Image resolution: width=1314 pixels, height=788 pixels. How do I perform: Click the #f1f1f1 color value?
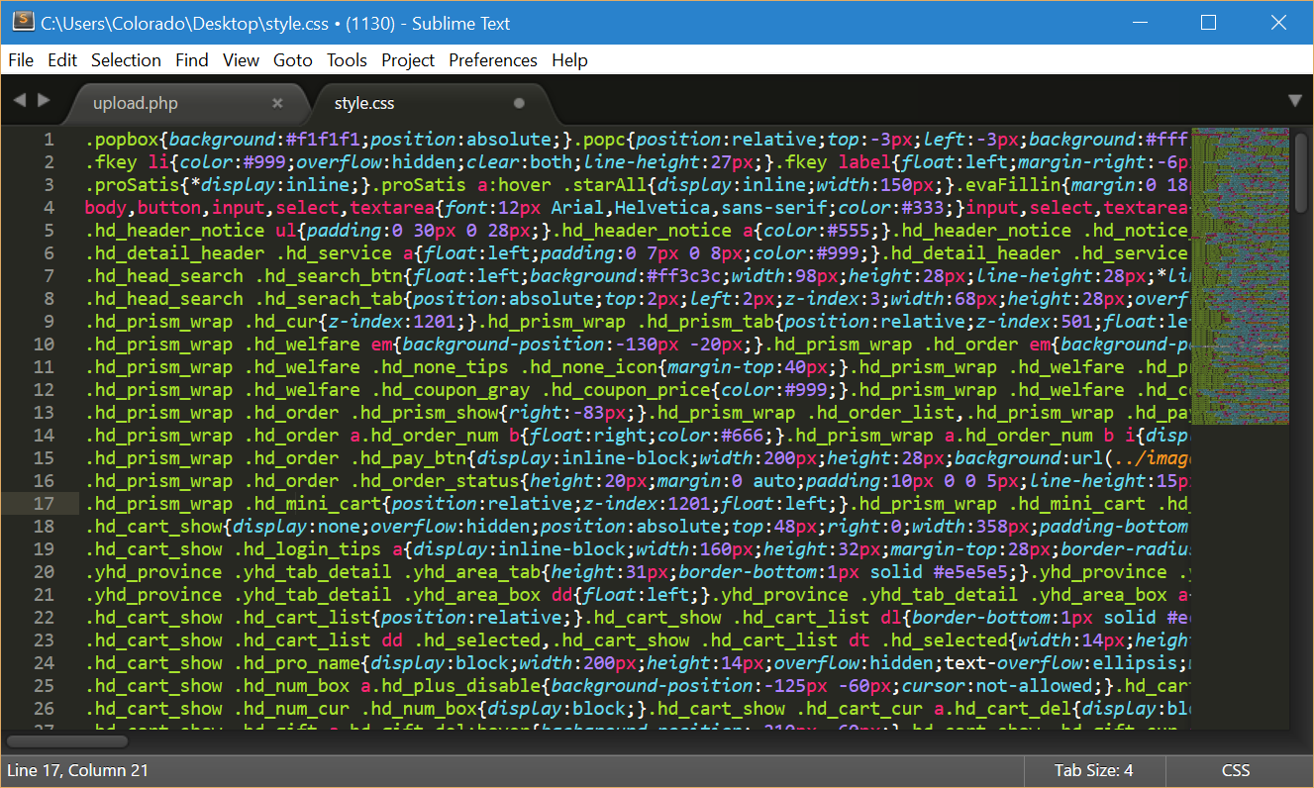coord(324,140)
